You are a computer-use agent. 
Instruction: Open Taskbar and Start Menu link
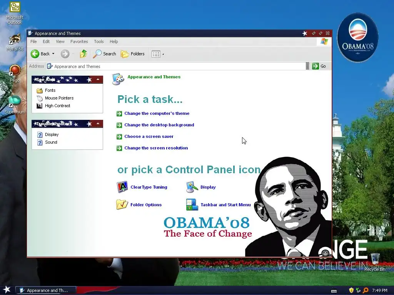(x=225, y=205)
